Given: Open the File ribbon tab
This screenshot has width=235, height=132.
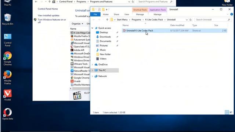Looking at the screenshot, I should 95,14.
